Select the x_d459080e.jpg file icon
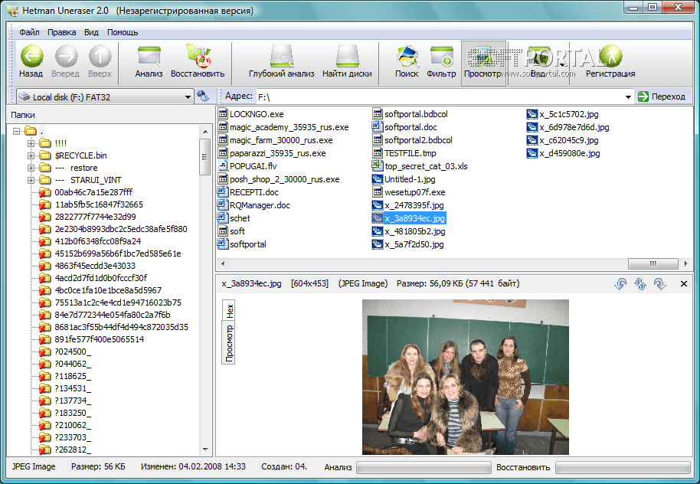Image resolution: width=700 pixels, height=484 pixels. 532,153
